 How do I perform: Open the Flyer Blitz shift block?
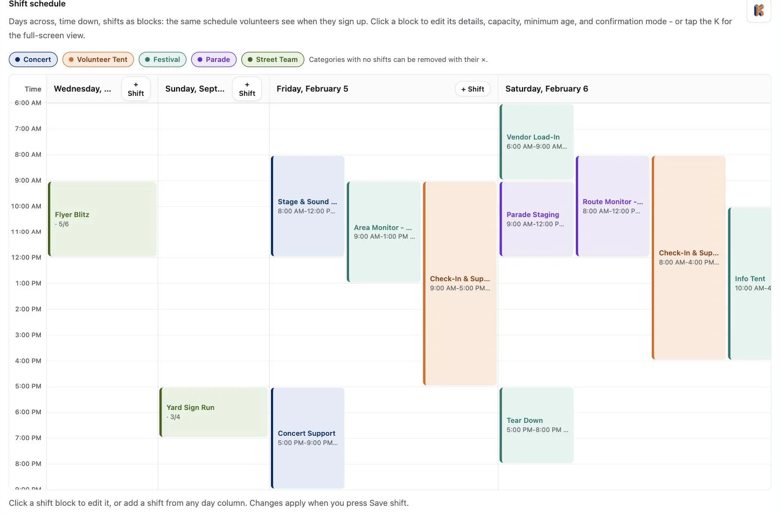click(x=102, y=219)
